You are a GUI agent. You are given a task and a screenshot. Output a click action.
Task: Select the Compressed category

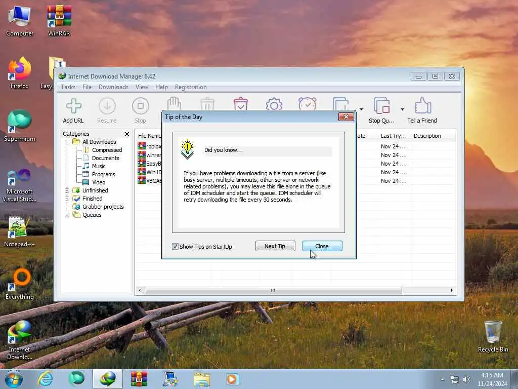tap(107, 150)
